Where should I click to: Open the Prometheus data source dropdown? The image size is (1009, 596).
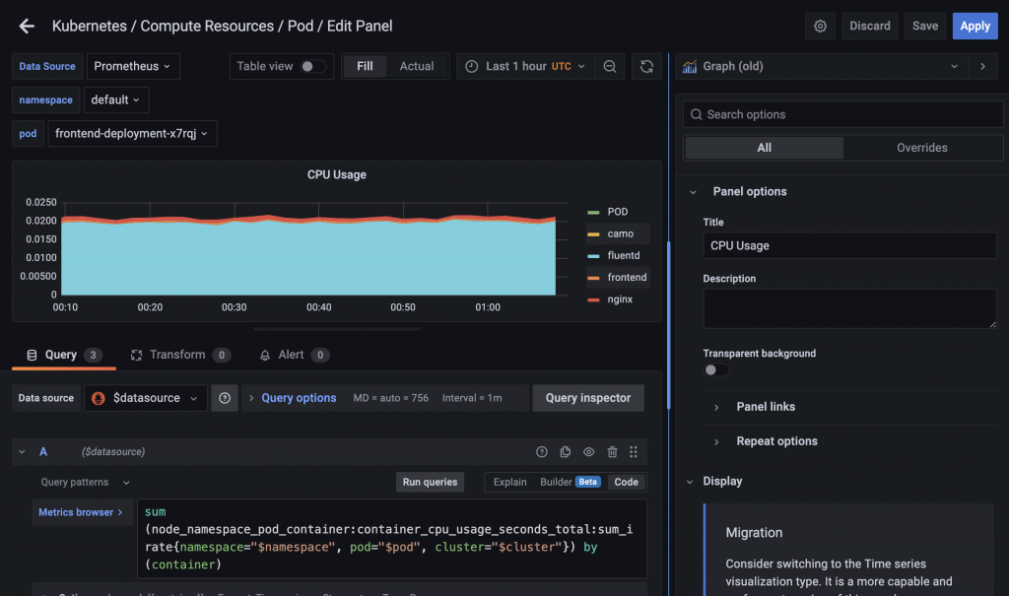pyautogui.click(x=133, y=66)
